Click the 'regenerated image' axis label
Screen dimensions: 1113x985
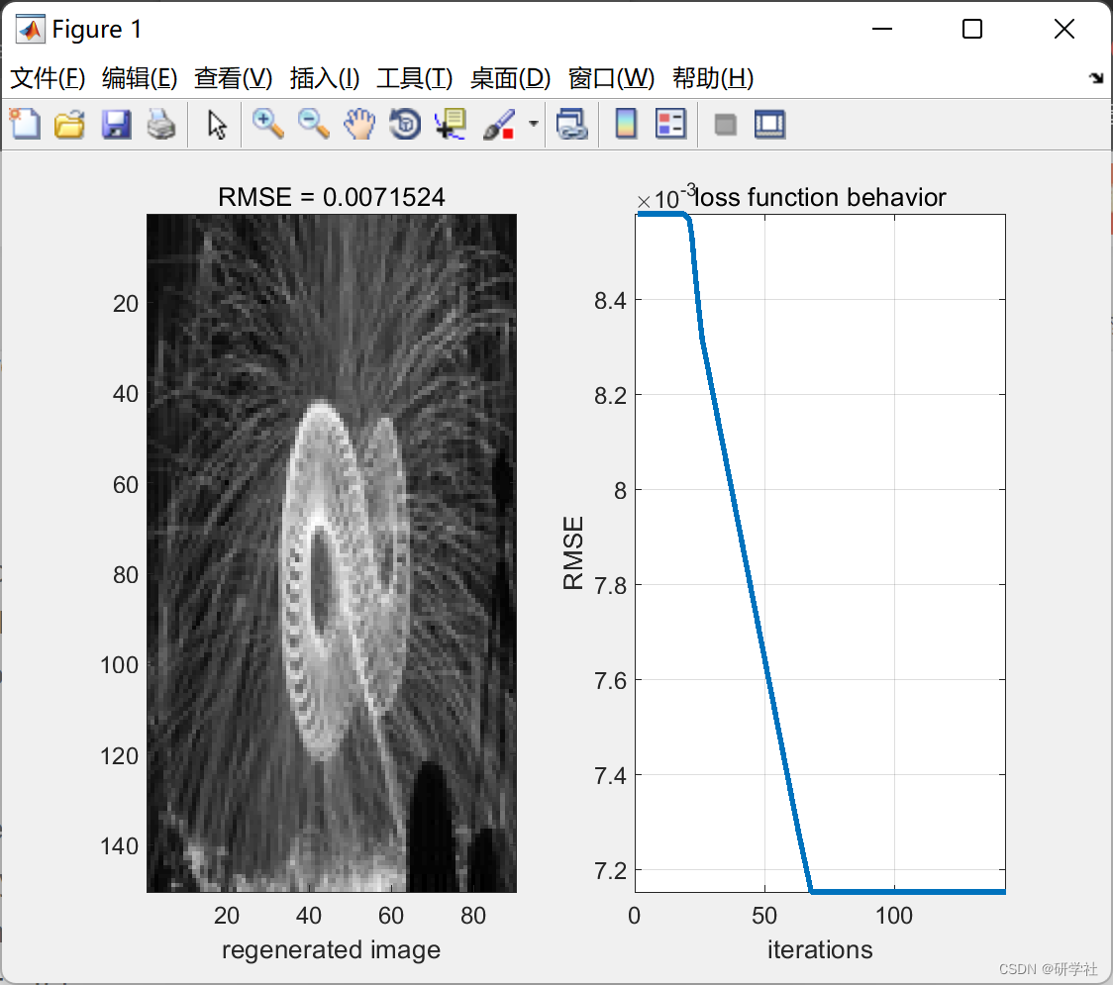[x=332, y=949]
